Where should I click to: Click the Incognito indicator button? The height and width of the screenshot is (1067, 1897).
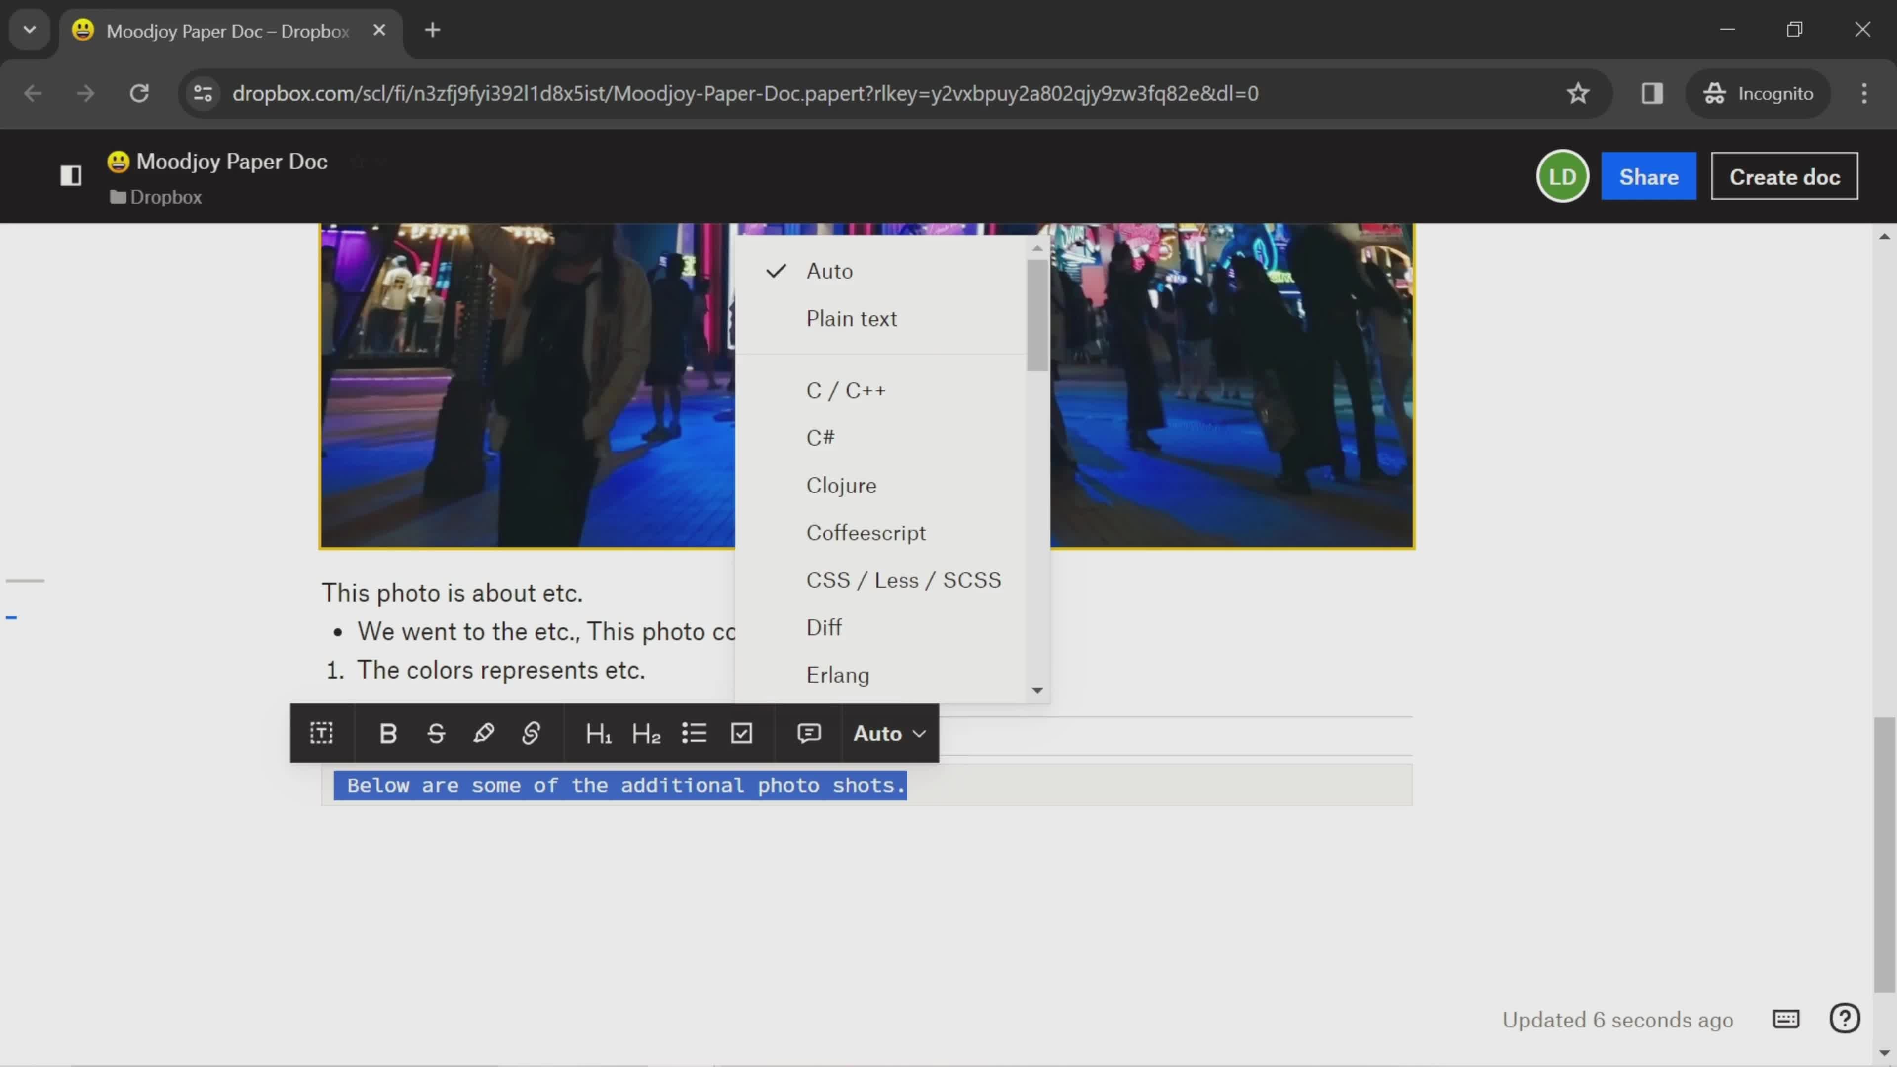click(1758, 93)
